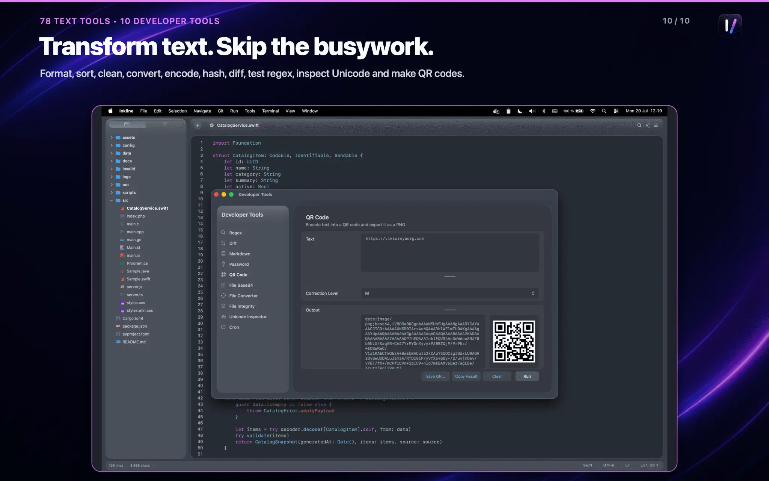Expand the scripts folder
The height and width of the screenshot is (481, 769).
[112, 193]
